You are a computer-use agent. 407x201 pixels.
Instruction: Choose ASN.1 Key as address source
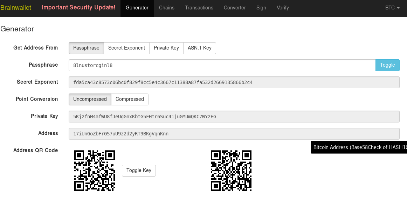pyautogui.click(x=200, y=48)
